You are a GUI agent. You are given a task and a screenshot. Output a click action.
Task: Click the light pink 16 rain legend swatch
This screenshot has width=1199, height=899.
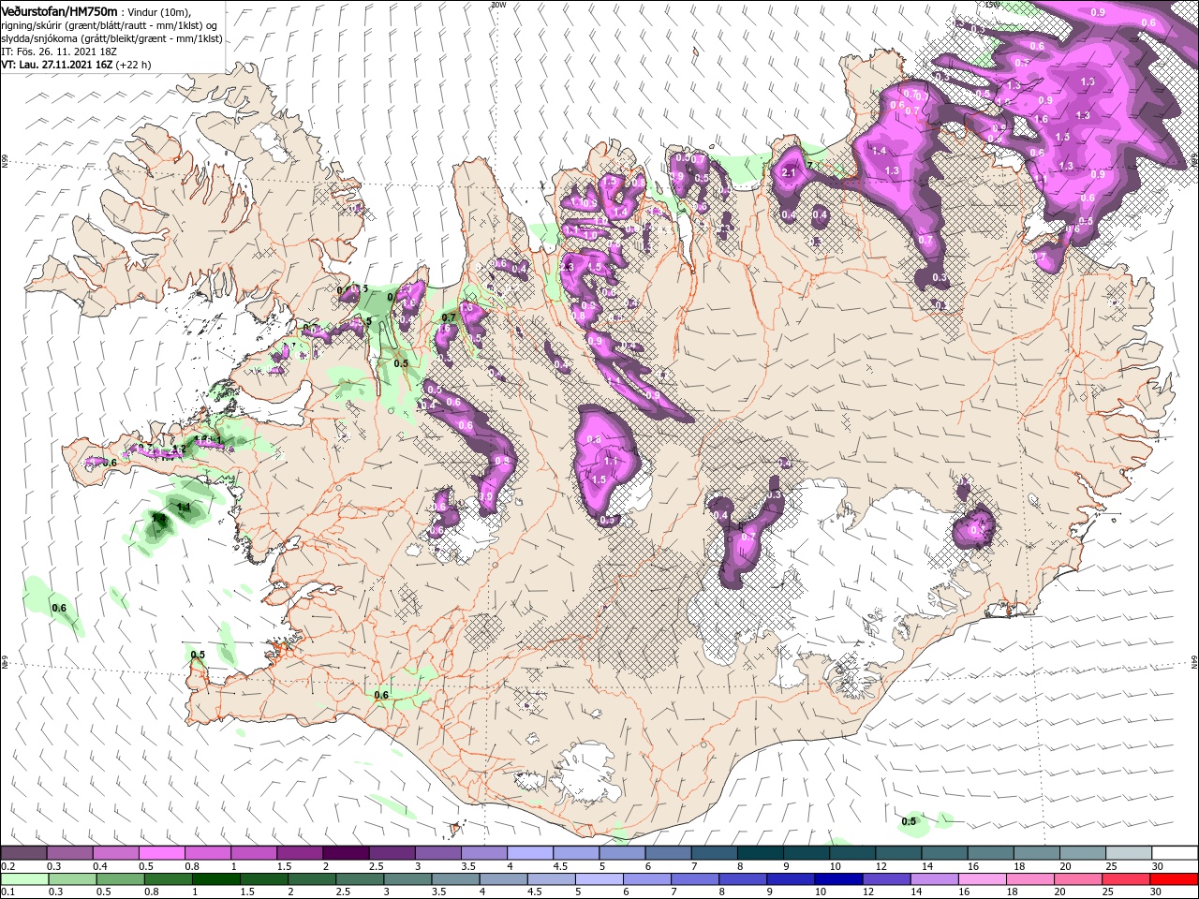click(983, 879)
